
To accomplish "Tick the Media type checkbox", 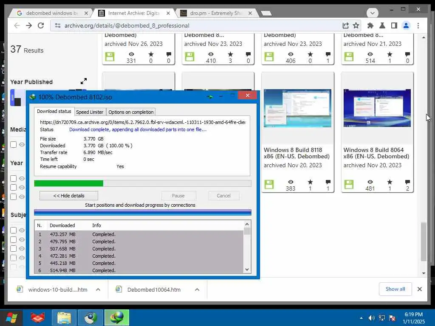I will tap(13, 144).
